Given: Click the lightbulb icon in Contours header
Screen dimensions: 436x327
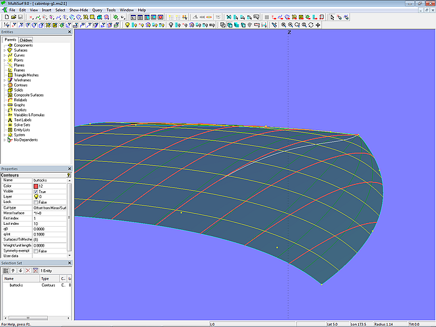Looking at the screenshot, I should (x=69, y=176).
